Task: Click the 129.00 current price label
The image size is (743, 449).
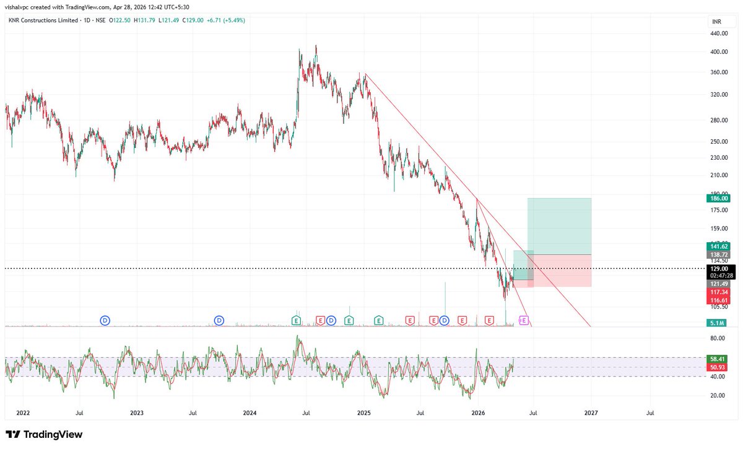Action: point(719,268)
